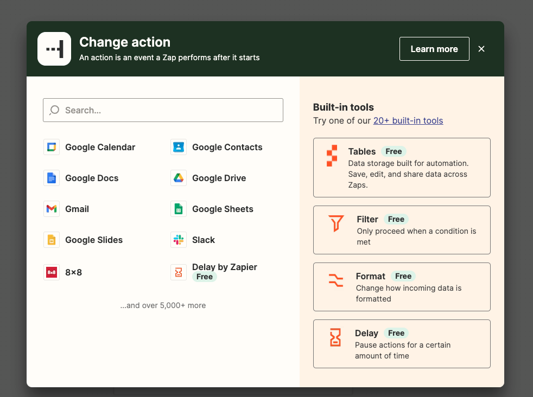This screenshot has width=533, height=397.
Task: Pick the Slack logo icon
Action: point(179,240)
